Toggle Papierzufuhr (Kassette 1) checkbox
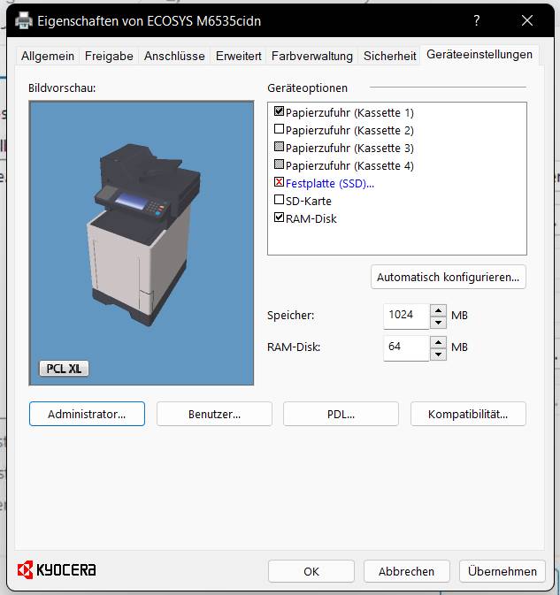 point(279,111)
